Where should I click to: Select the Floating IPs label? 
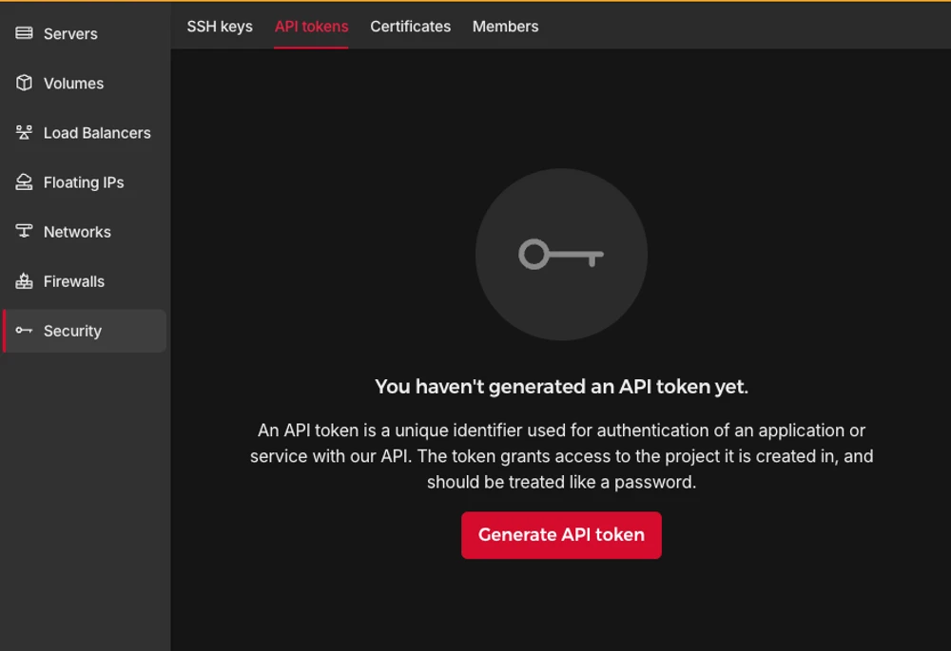click(84, 182)
